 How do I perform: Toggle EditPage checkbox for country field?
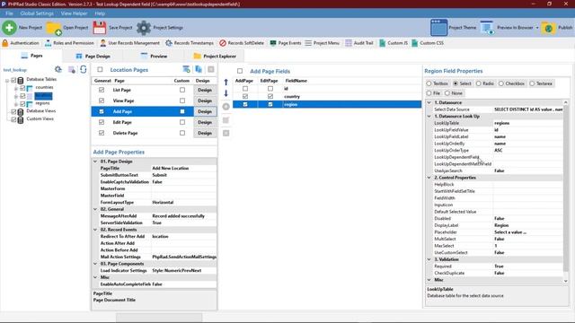pos(270,96)
